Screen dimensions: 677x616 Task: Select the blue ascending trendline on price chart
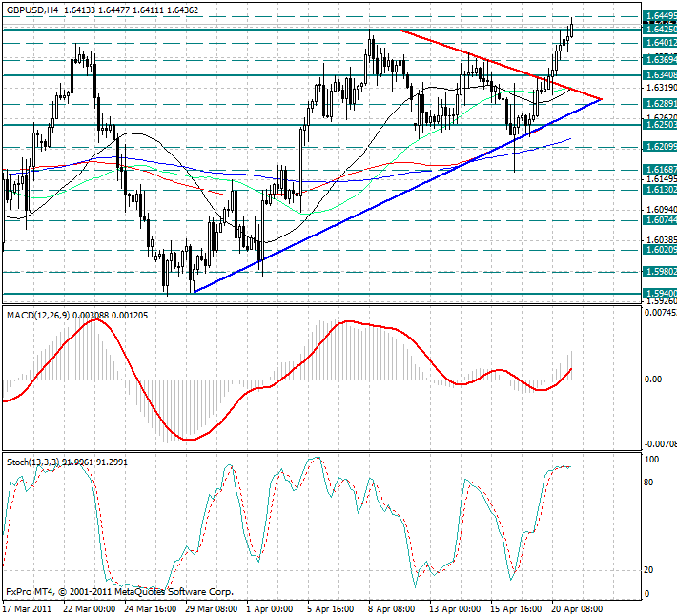[x=398, y=196]
